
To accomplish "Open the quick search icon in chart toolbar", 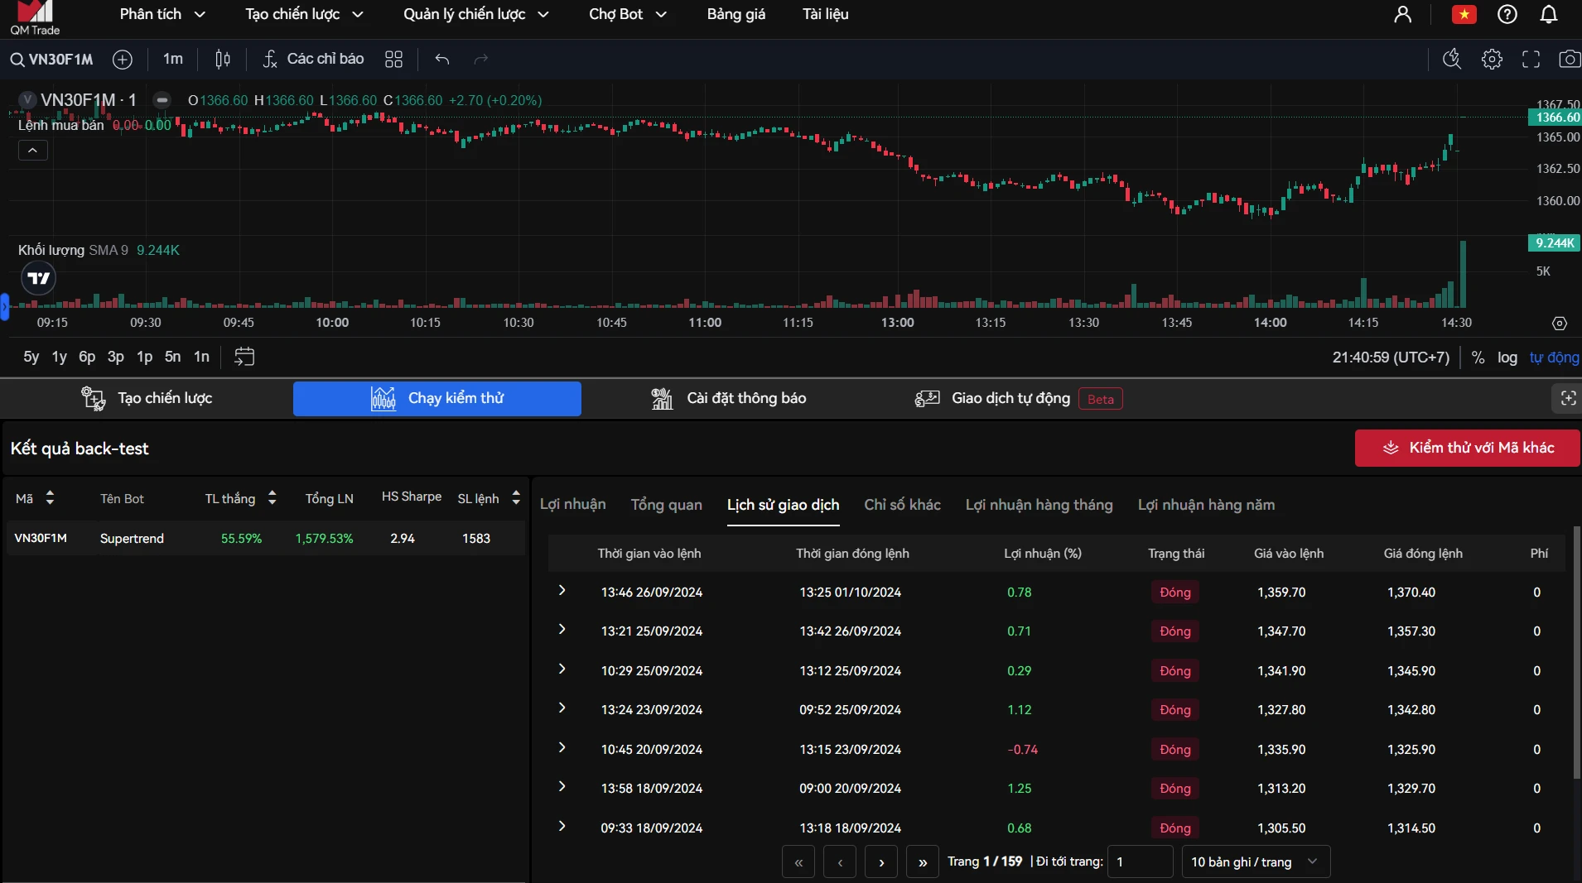I will pos(1452,59).
